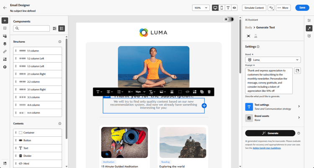Open the 100% zoom dropdown
The height and width of the screenshot is (168, 314).
click(201, 8)
